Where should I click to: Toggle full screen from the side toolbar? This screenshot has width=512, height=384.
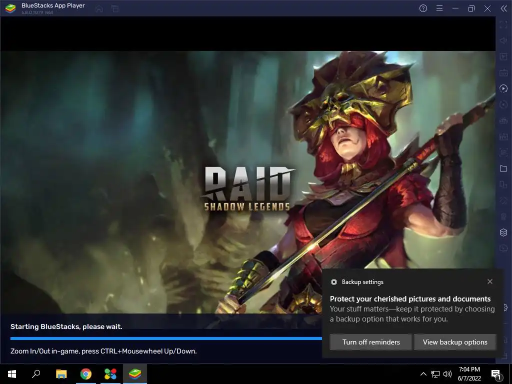point(503,24)
